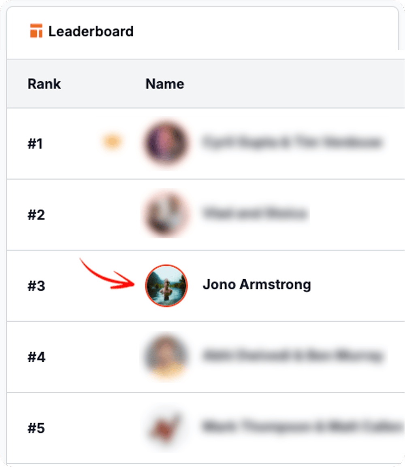Viewport: 405px width, 467px height.
Task: Click the gold badge beside rank #1
Action: (x=112, y=142)
